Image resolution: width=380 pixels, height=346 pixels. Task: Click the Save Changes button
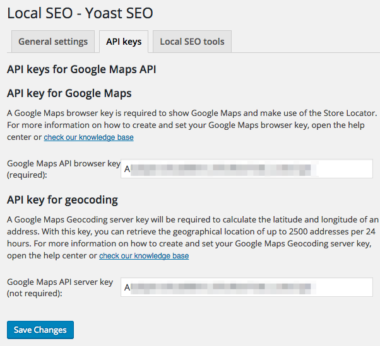point(40,330)
